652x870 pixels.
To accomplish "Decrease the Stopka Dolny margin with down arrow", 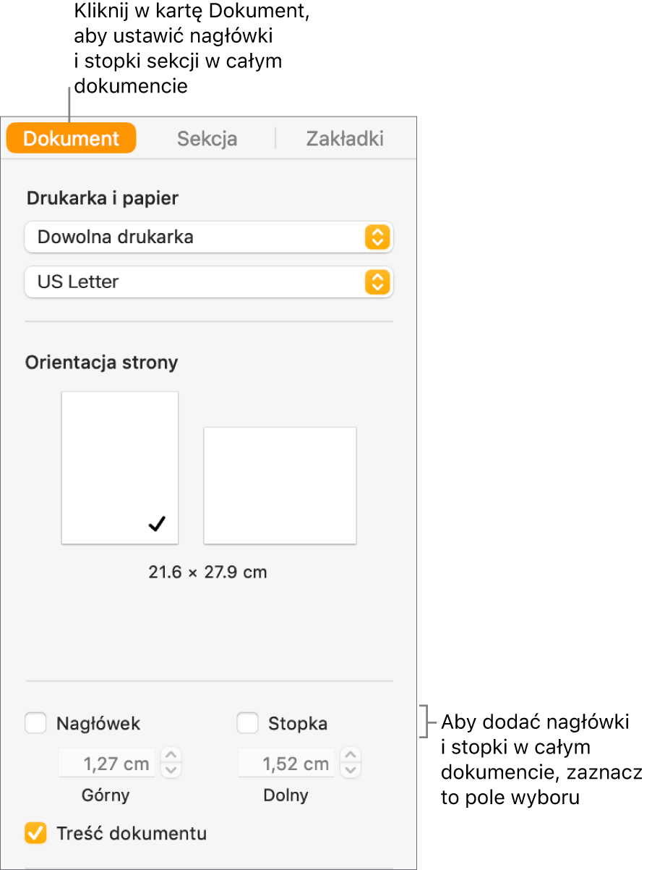I will (351, 771).
